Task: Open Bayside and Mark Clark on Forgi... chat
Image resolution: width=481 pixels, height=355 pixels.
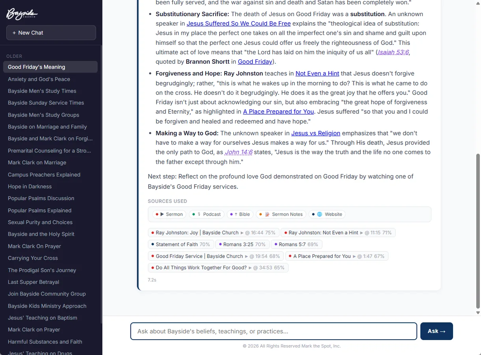Action: coord(50,139)
